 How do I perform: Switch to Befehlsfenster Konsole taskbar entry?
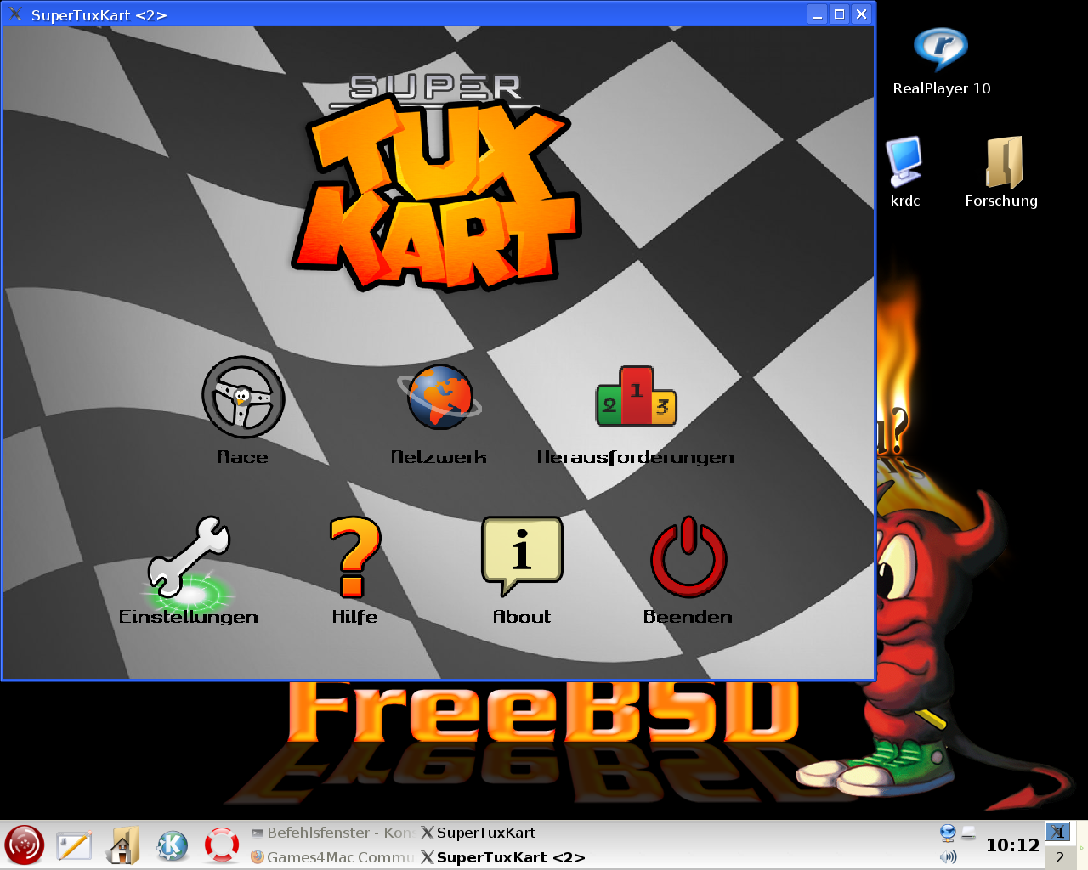332,833
